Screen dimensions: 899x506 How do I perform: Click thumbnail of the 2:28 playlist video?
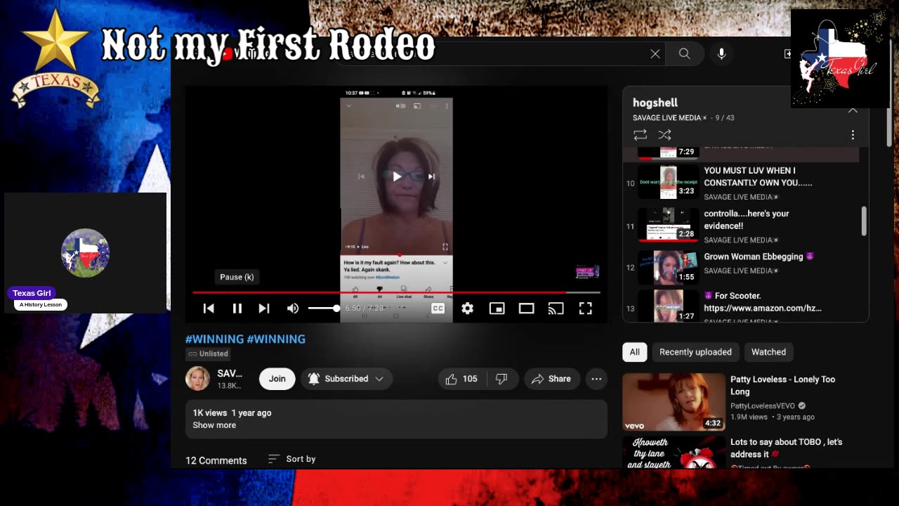668,226
